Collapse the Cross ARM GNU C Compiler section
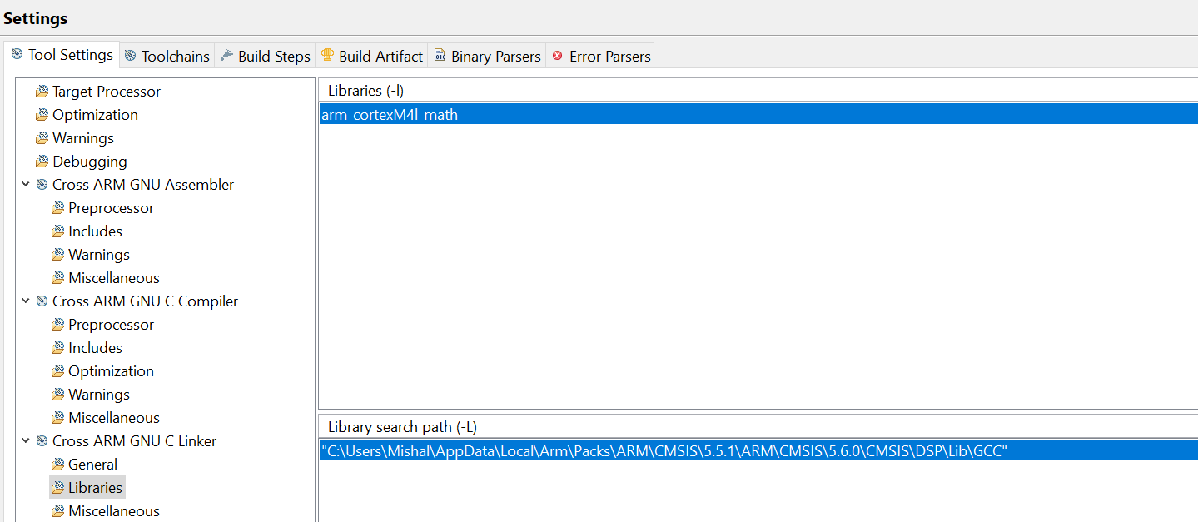Screen dimensions: 1198x522 pyautogui.click(x=26, y=301)
